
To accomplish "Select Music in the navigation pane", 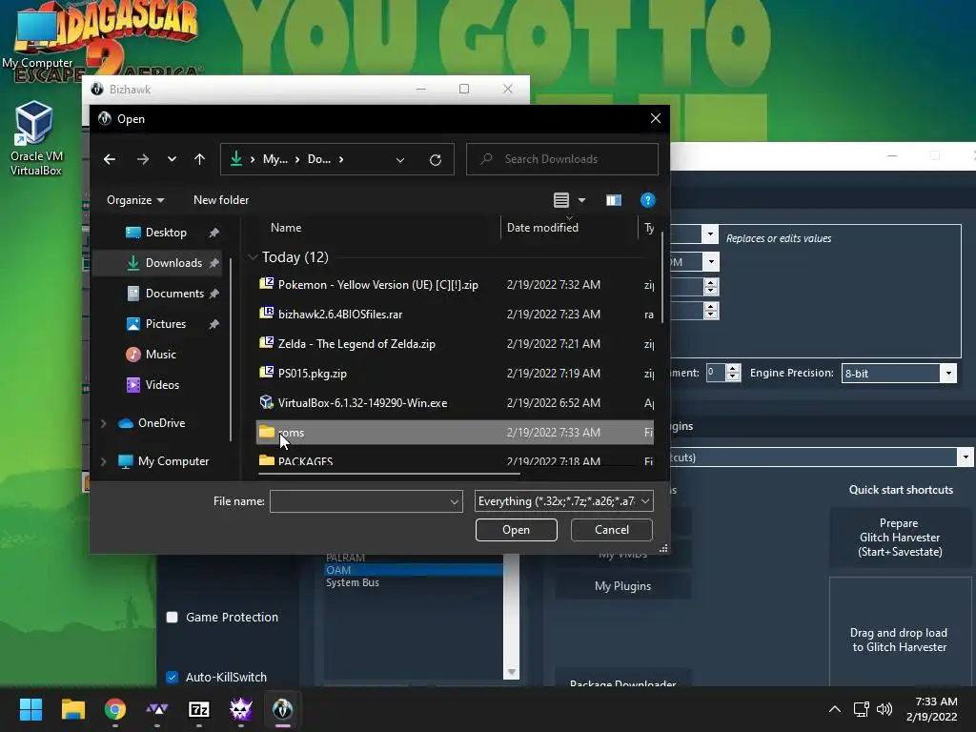I will coord(160,355).
